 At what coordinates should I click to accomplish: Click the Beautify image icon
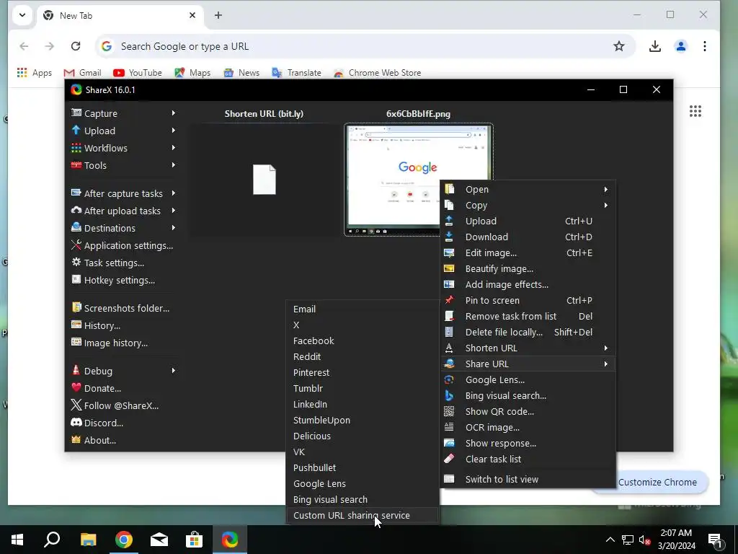(x=449, y=269)
